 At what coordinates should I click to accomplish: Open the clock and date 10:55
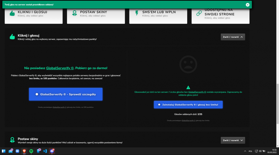pos(272,151)
